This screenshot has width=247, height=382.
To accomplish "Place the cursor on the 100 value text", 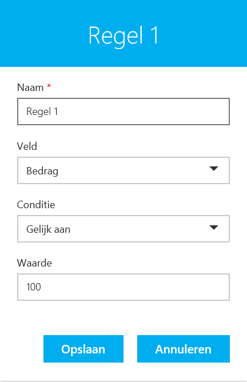I will [34, 287].
